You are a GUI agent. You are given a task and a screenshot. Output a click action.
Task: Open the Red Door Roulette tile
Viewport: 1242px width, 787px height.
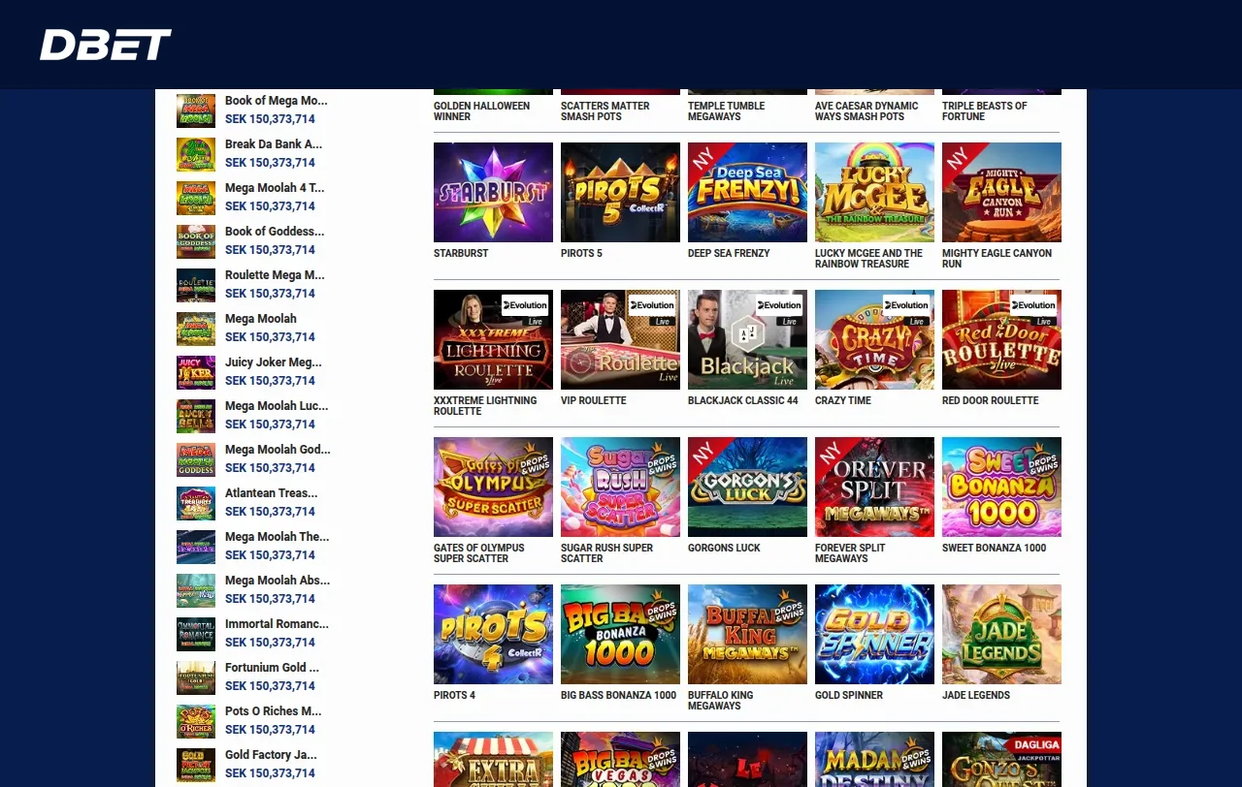click(x=1001, y=339)
